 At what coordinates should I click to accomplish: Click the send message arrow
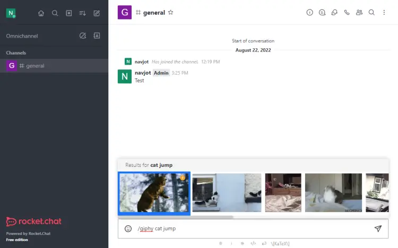(x=378, y=228)
